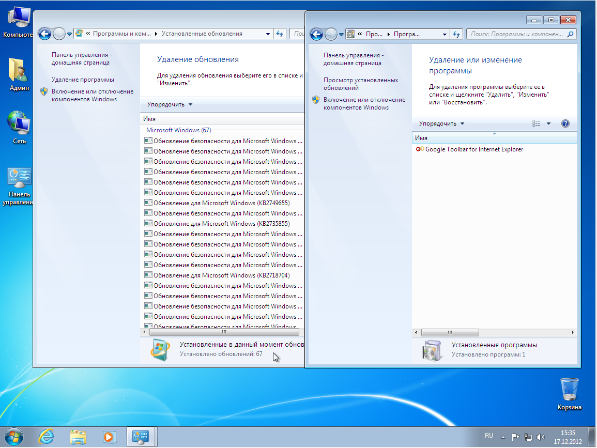Click the 'Програ...' breadcrumb in Programs window
597x448 pixels.
pos(407,34)
